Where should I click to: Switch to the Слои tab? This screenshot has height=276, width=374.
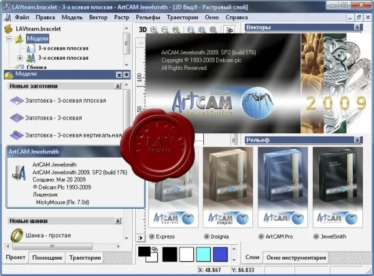pyautogui.click(x=252, y=257)
